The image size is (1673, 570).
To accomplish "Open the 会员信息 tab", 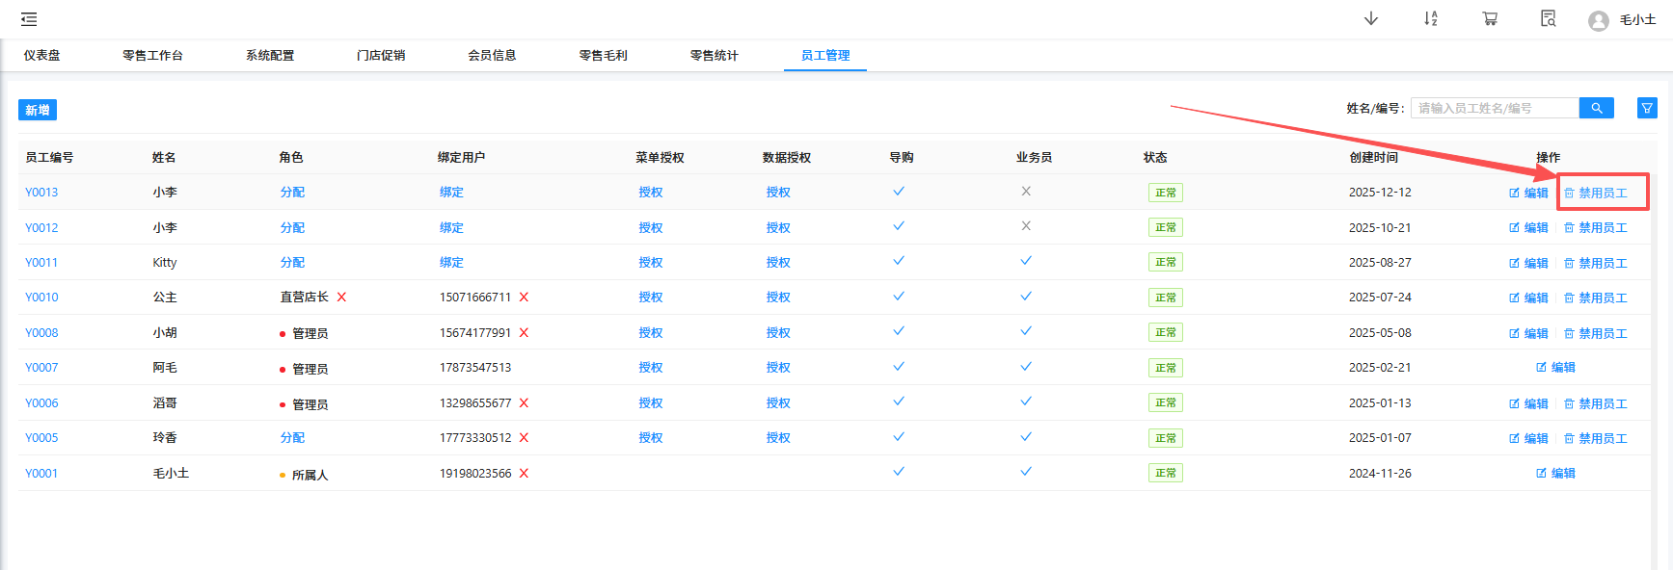I will point(492,56).
